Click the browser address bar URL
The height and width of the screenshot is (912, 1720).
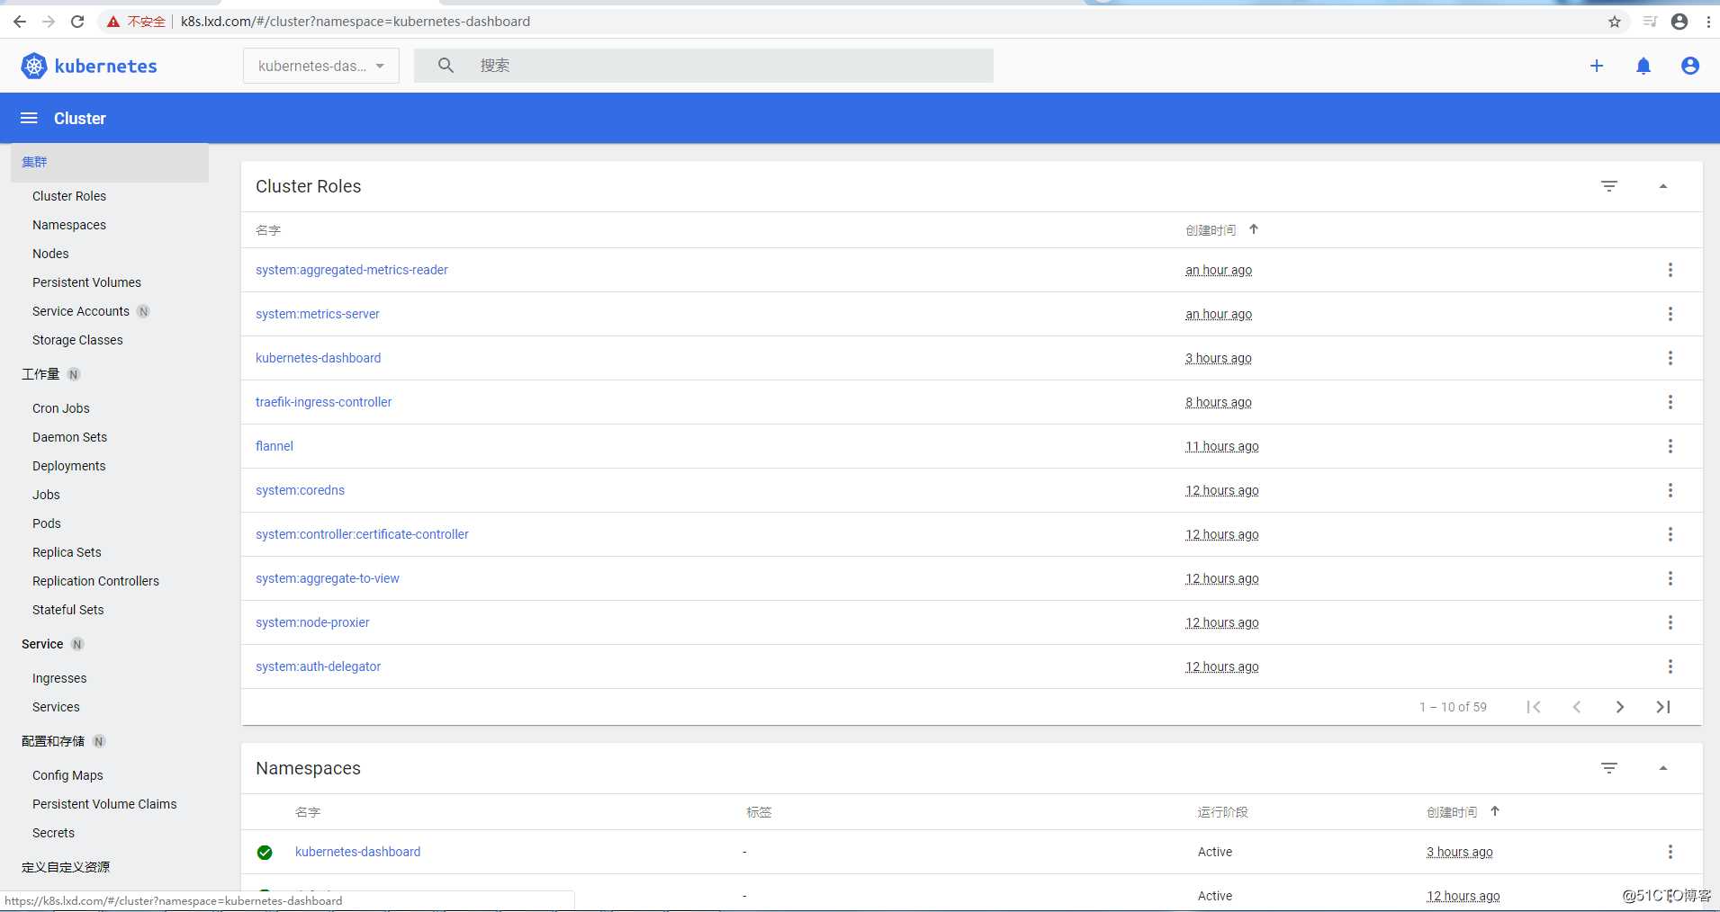coord(356,22)
